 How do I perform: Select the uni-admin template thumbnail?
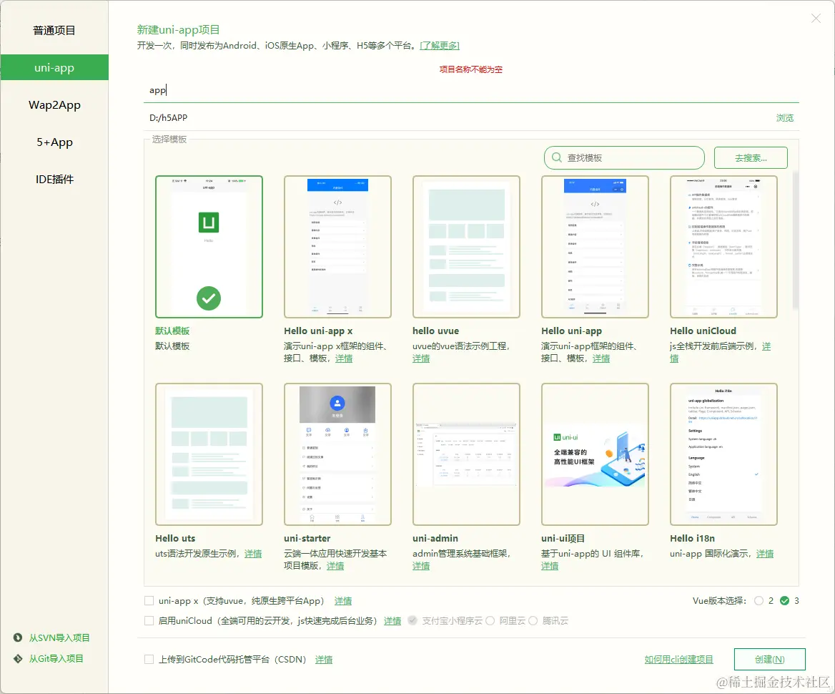pyautogui.click(x=467, y=454)
